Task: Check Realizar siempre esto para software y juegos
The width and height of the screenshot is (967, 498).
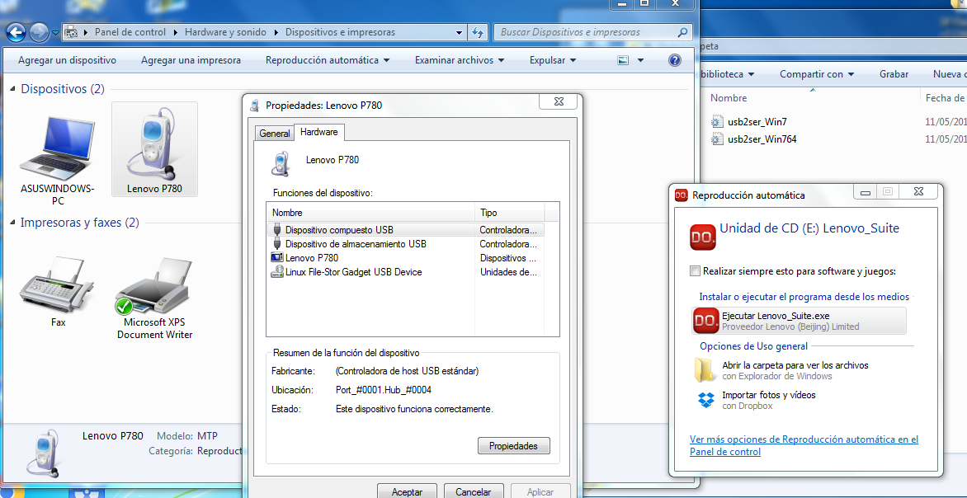Action: pyautogui.click(x=696, y=271)
